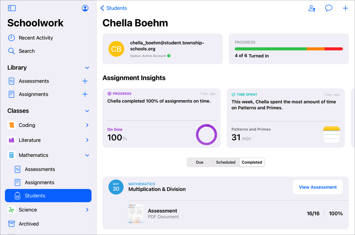Viewport: 355px width, 235px height.
Task: Toggle the sidebar panel icon
Action: (x=12, y=8)
